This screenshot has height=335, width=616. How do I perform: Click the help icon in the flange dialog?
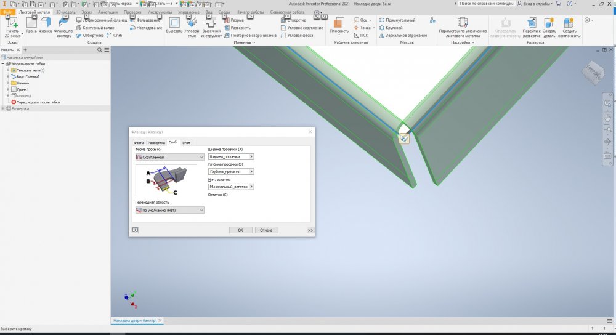[135, 230]
